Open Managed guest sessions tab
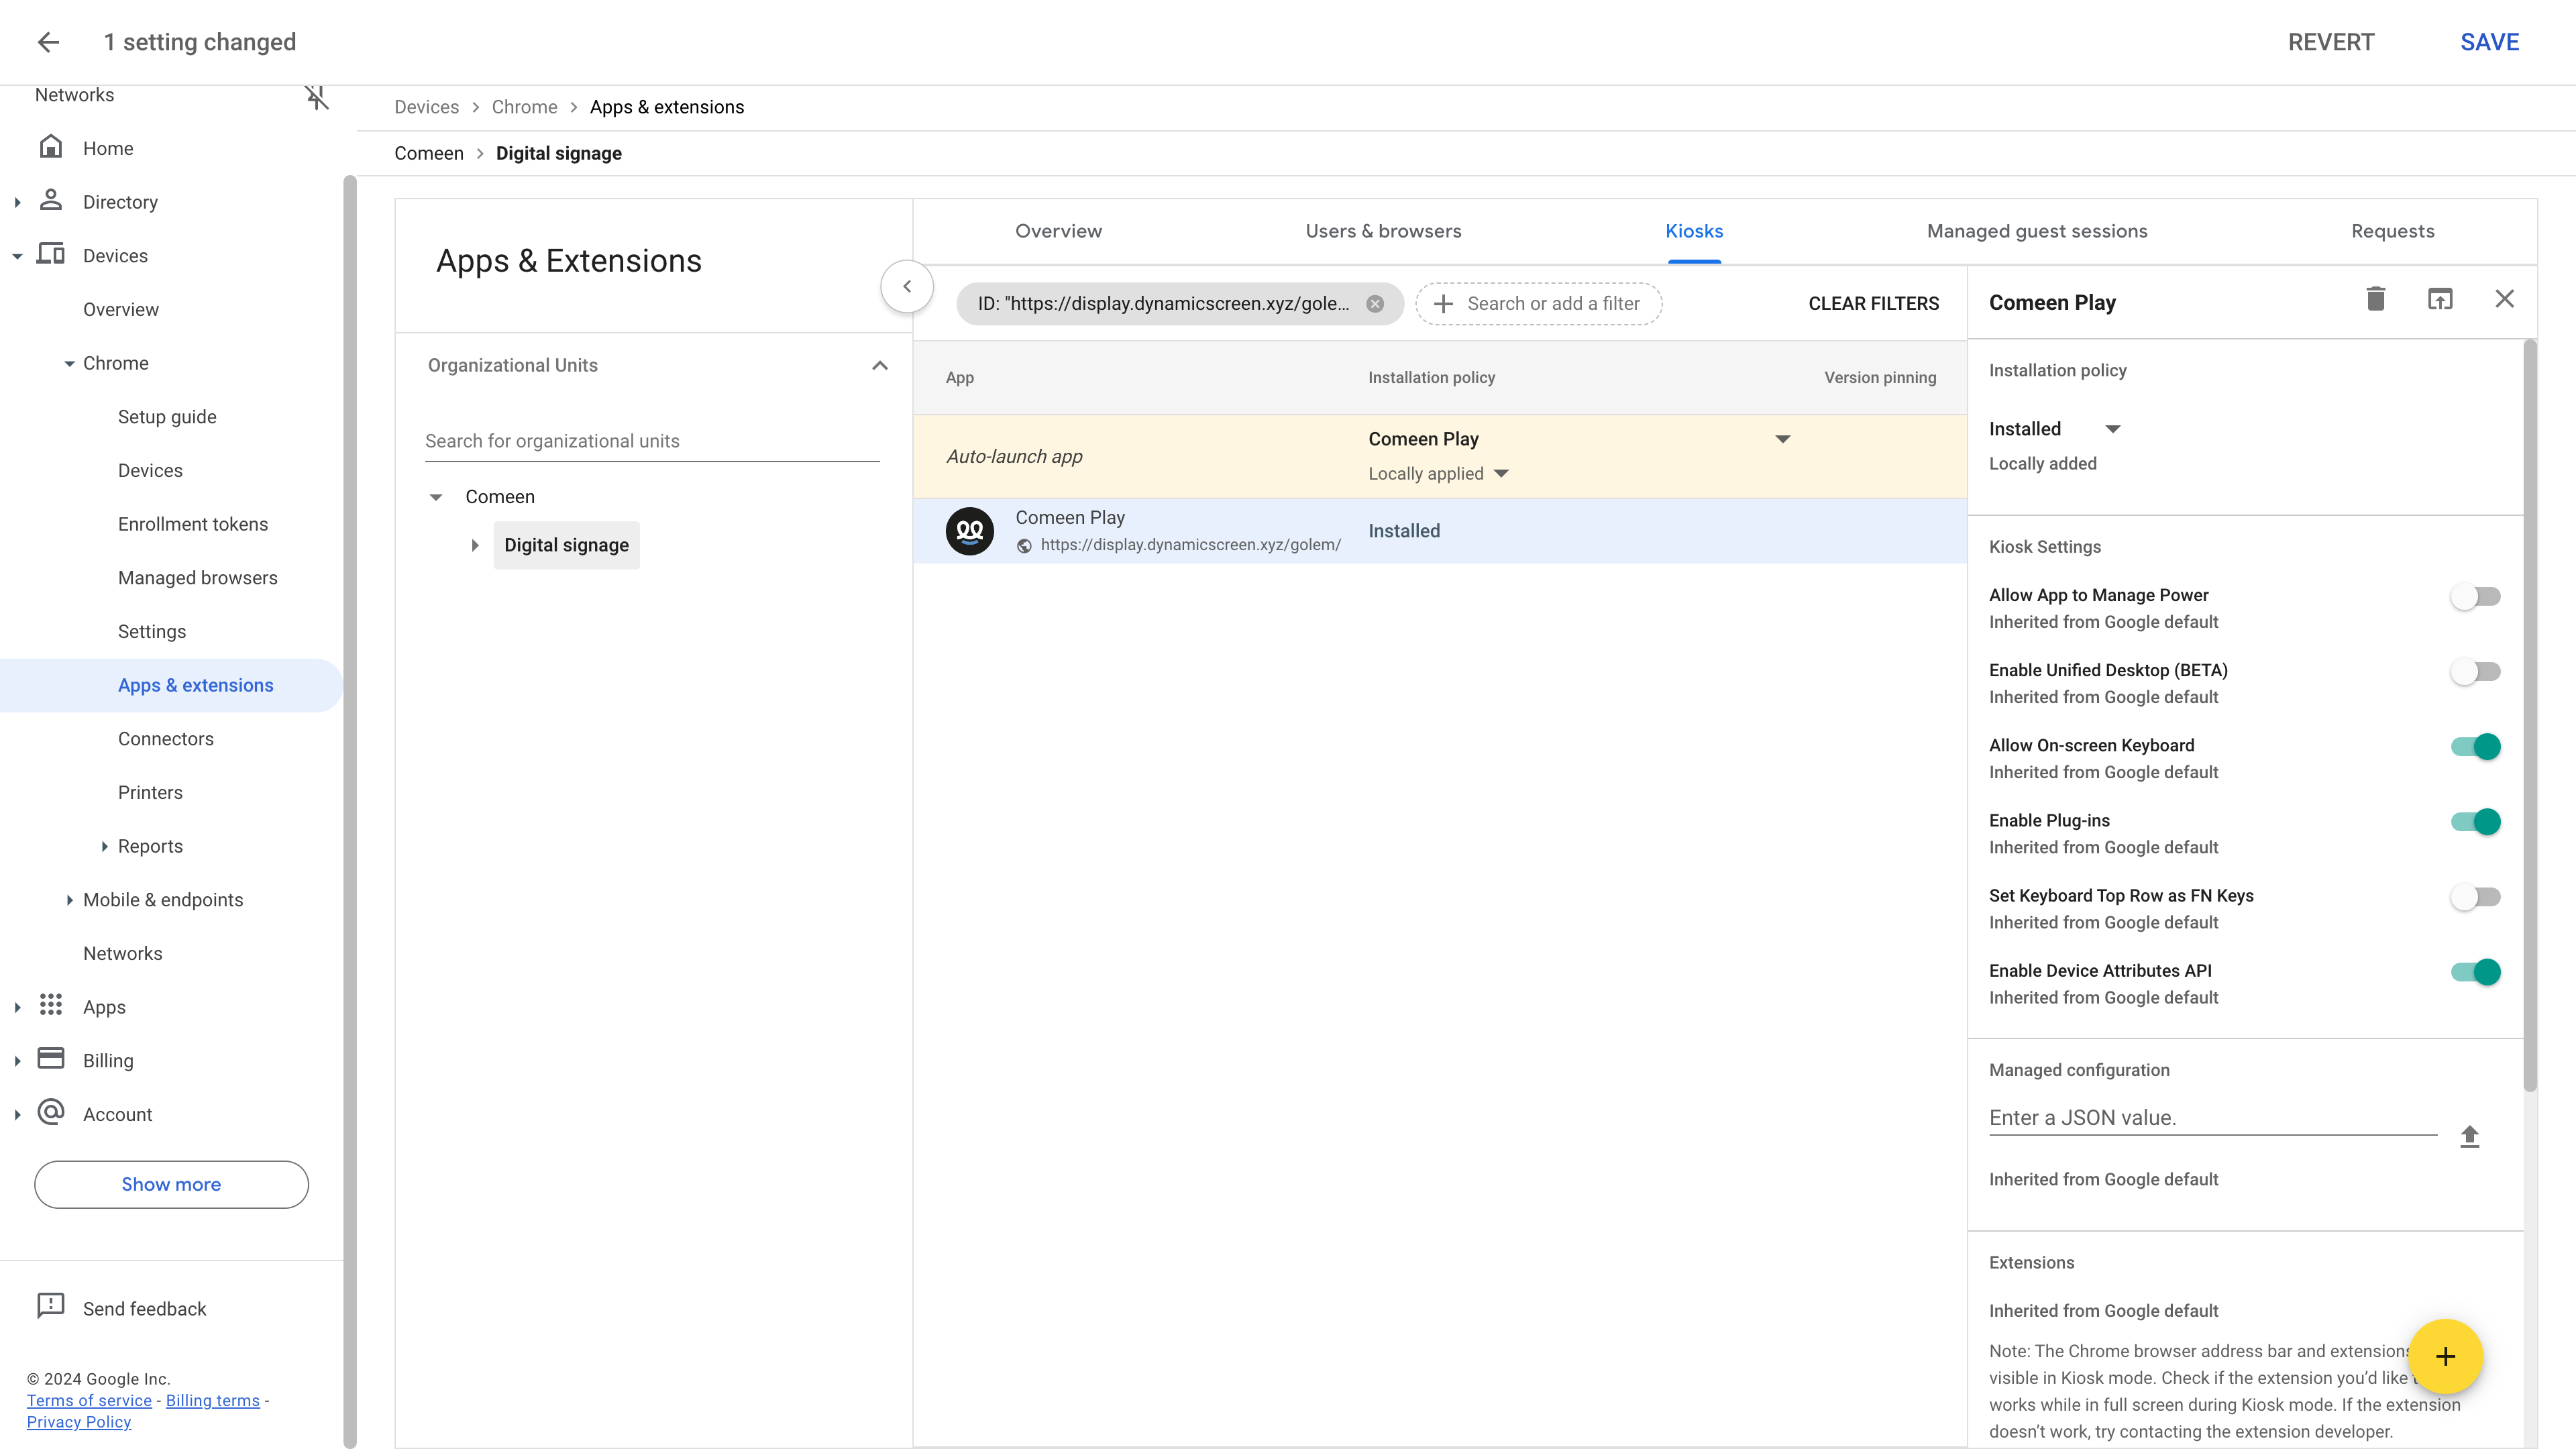 (x=2037, y=231)
